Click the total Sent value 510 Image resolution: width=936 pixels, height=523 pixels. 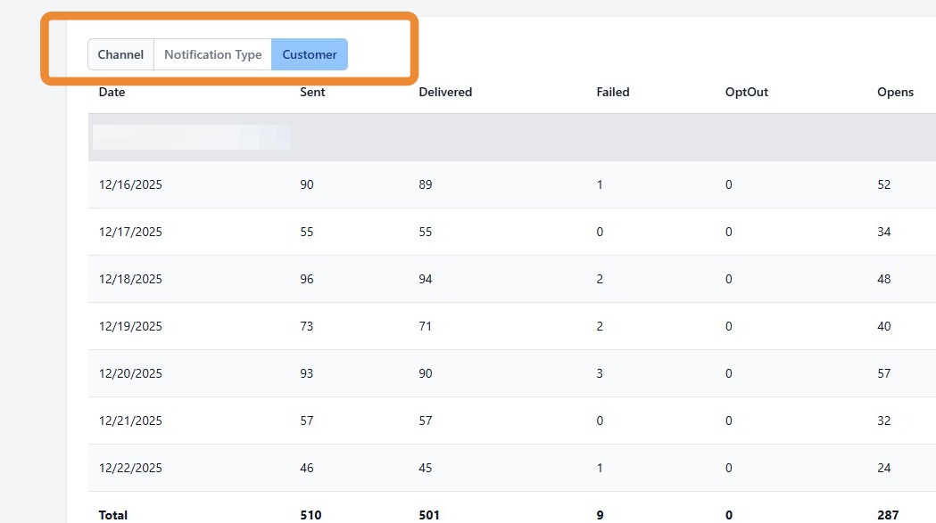pyautogui.click(x=311, y=515)
